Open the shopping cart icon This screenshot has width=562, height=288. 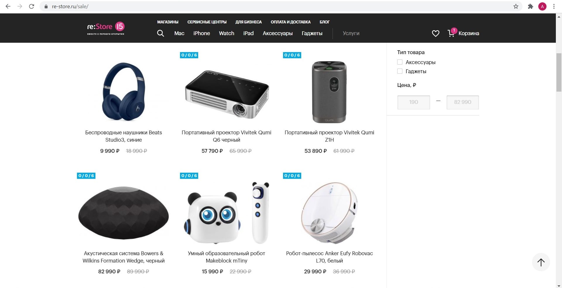click(x=451, y=33)
